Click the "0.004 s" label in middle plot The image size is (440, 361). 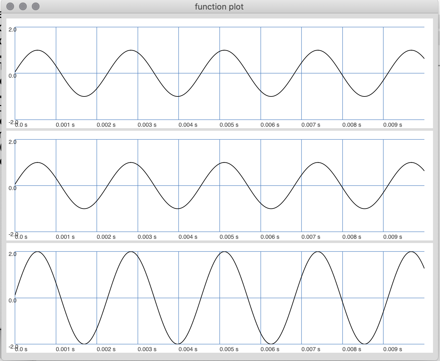coord(188,237)
